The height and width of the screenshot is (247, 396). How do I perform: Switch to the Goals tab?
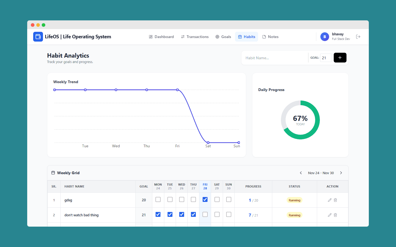coord(223,37)
